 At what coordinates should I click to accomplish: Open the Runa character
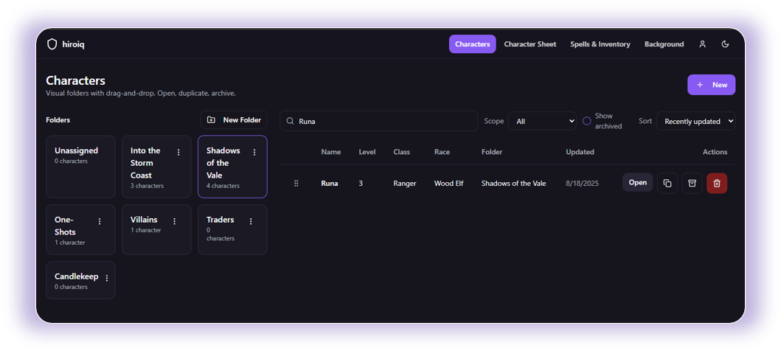click(x=637, y=183)
